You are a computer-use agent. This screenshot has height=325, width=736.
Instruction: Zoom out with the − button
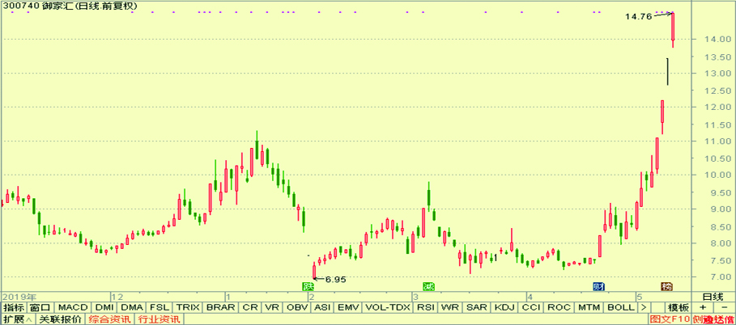pyautogui.click(x=725, y=308)
